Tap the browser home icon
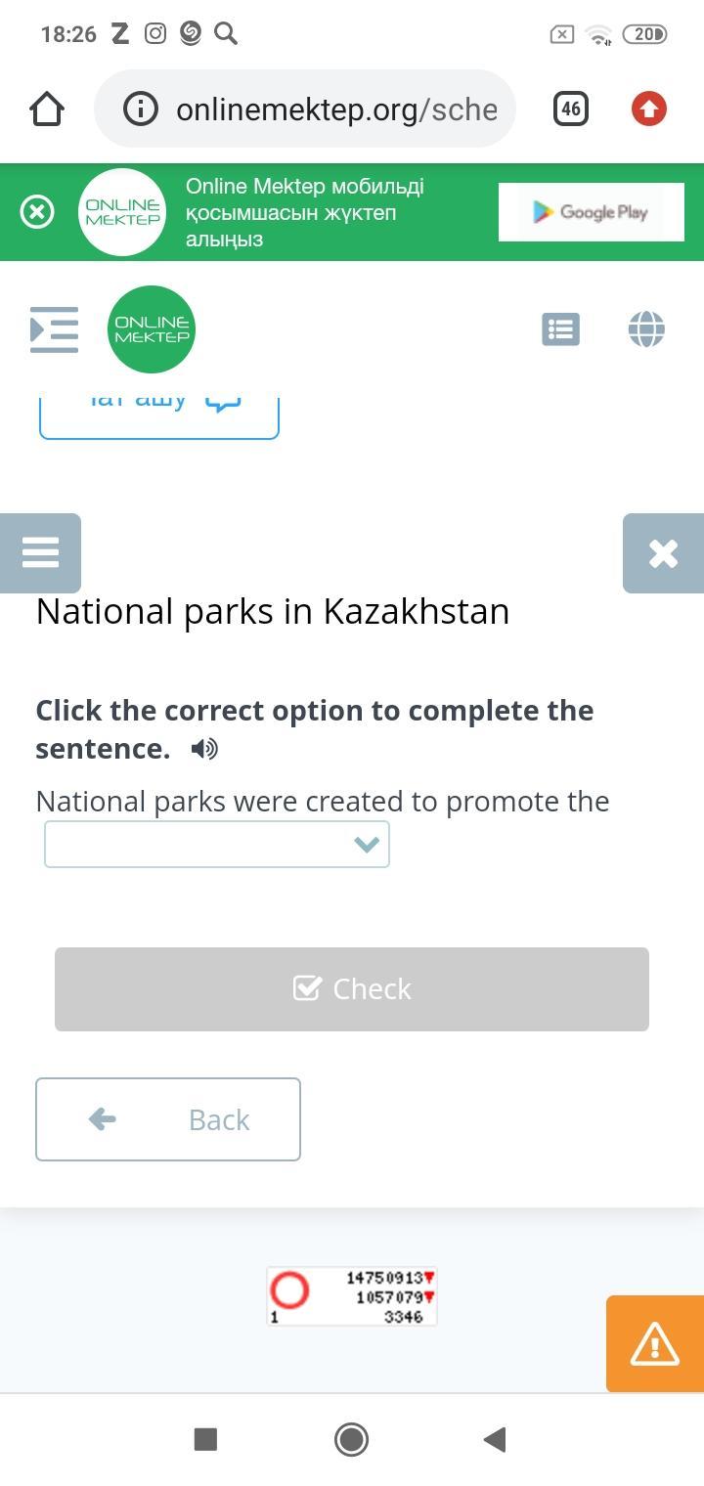The height and width of the screenshot is (1486, 704). [47, 109]
